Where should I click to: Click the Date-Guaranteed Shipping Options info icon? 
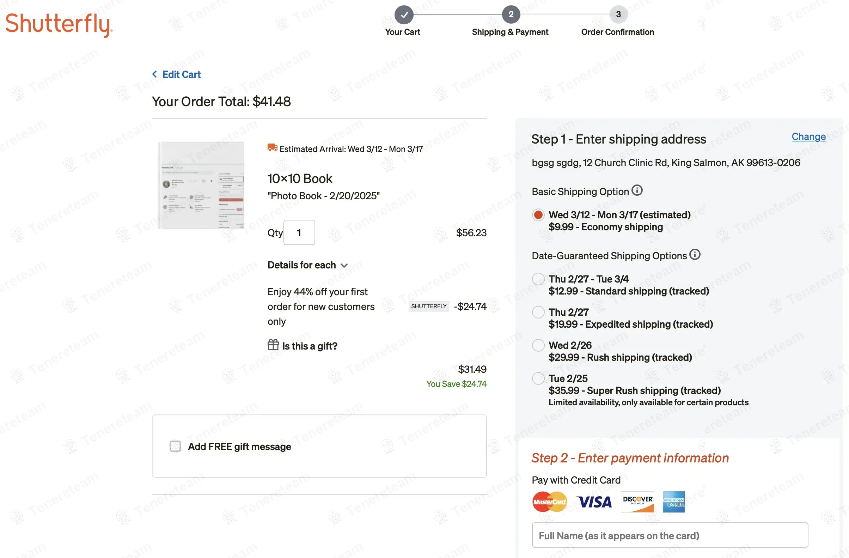click(x=695, y=255)
